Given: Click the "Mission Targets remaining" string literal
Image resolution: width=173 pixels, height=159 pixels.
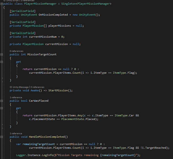Looking at the screenshot, I should [78, 155].
